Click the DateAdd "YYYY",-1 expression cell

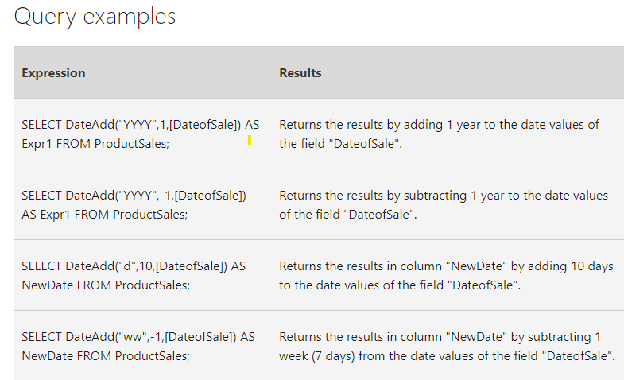click(134, 205)
